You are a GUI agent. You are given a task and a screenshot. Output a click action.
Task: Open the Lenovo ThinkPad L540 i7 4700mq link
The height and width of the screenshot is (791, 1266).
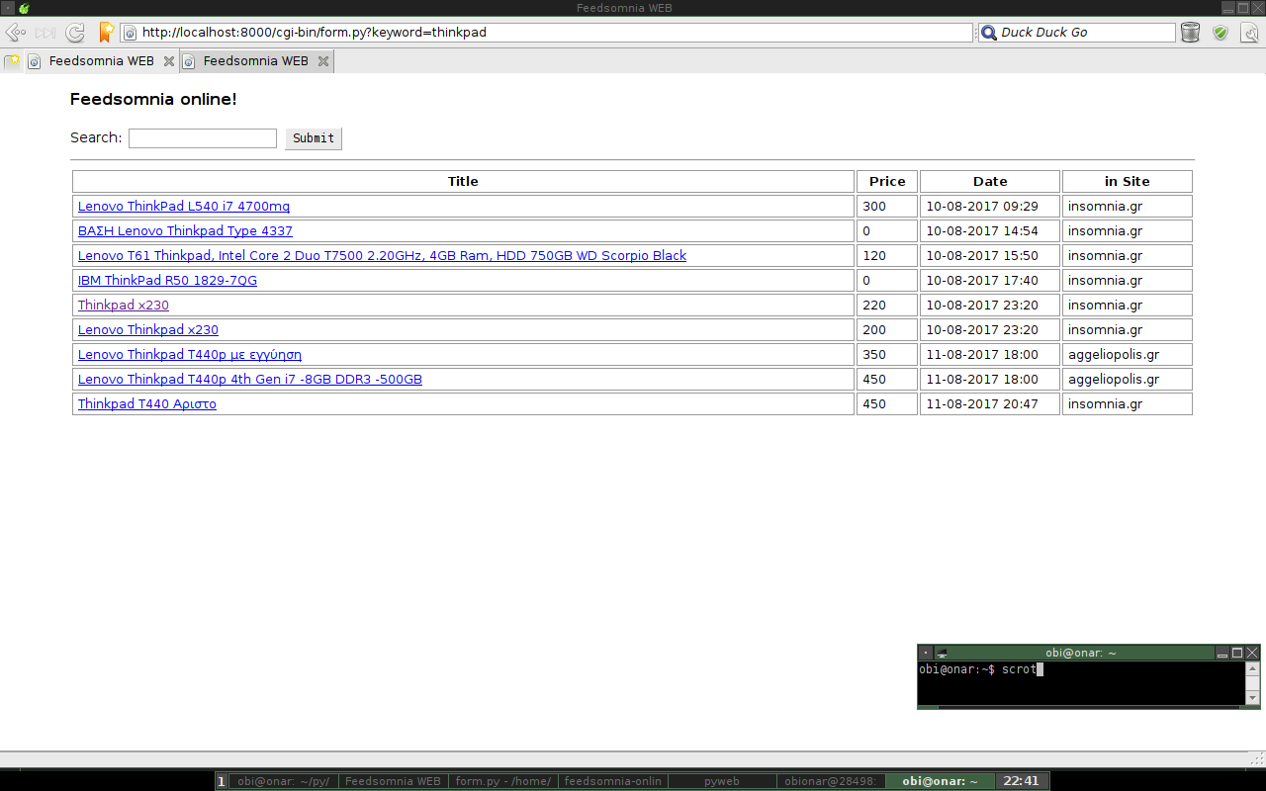184,207
